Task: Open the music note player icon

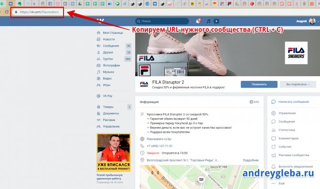Action: click(208, 21)
